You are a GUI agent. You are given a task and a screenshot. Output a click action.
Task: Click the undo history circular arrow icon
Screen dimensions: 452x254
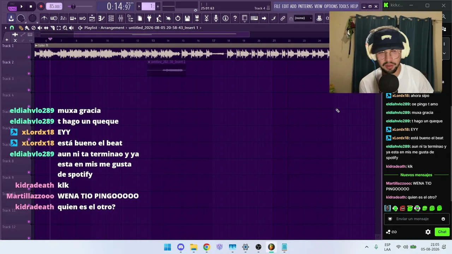178,18
